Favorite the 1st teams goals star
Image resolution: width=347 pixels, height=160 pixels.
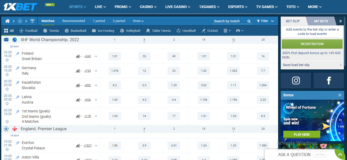click(7, 121)
